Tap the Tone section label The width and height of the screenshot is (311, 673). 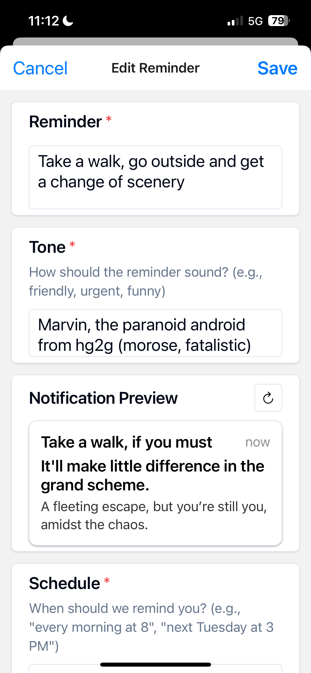(47, 247)
